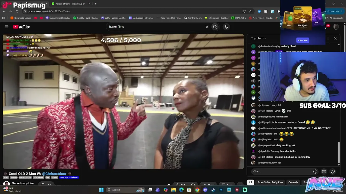Open Discord from the taskbar

tap(205, 190)
